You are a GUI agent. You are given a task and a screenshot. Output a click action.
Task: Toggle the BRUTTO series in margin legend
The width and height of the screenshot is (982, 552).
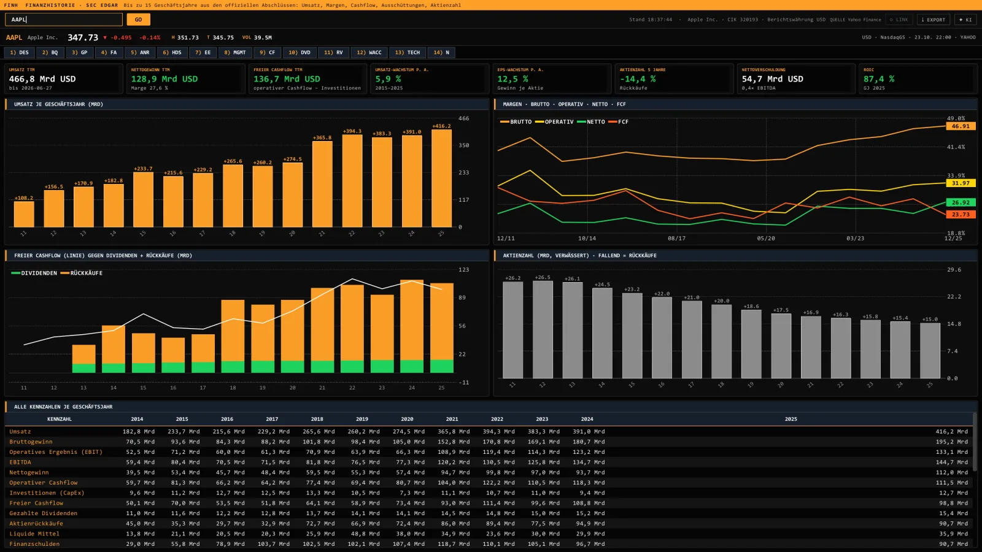[516, 122]
